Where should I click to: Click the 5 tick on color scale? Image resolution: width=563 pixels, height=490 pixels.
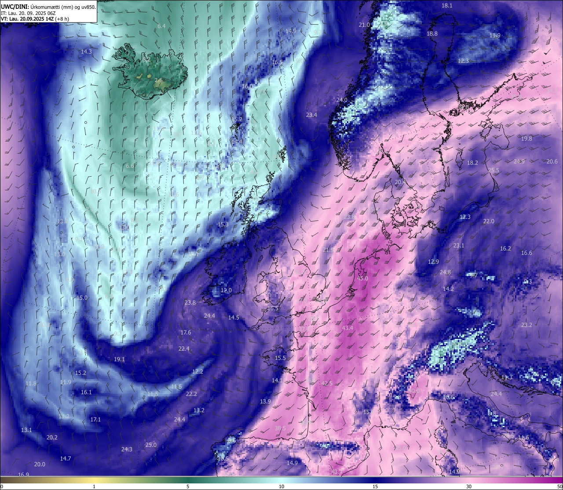(188, 486)
